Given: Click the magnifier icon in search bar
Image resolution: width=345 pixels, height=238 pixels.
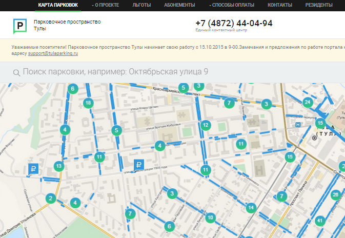Looking at the screenshot, I should pos(17,72).
